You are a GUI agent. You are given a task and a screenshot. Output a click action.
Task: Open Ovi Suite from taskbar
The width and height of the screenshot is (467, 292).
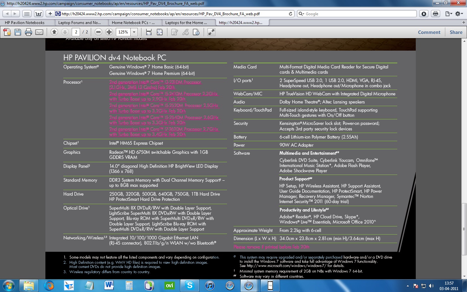pos(169,286)
